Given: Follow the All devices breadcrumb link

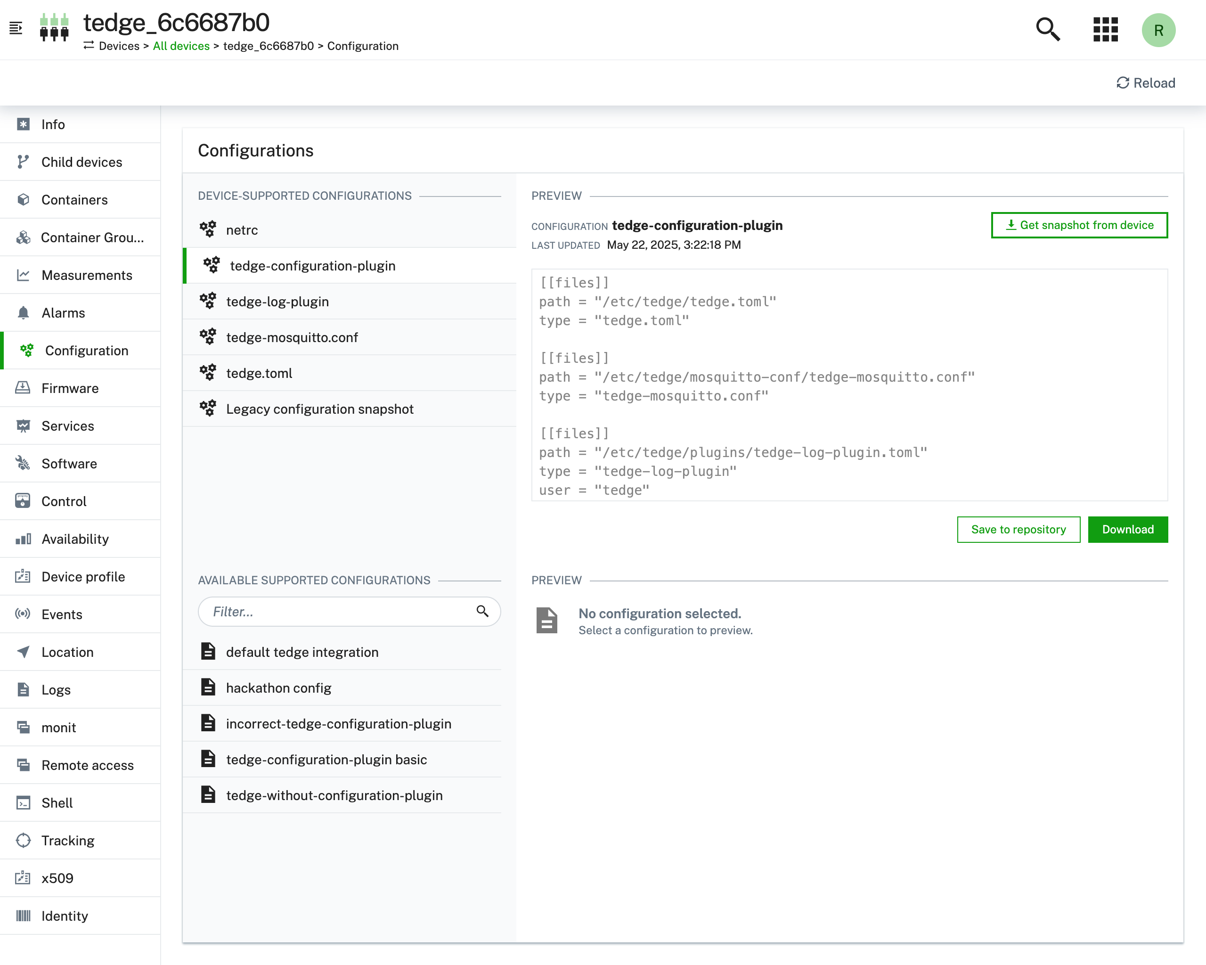Looking at the screenshot, I should pos(181,46).
